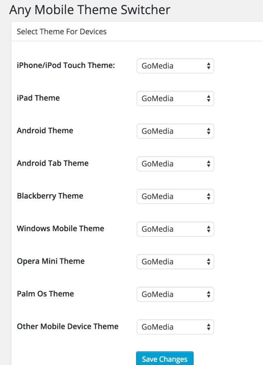Image resolution: width=263 pixels, height=365 pixels.
Task: Click the Select Theme For Devices header
Action: [x=62, y=31]
